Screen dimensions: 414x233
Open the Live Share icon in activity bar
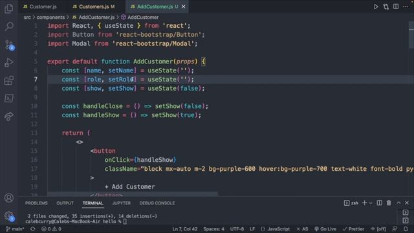point(8,116)
